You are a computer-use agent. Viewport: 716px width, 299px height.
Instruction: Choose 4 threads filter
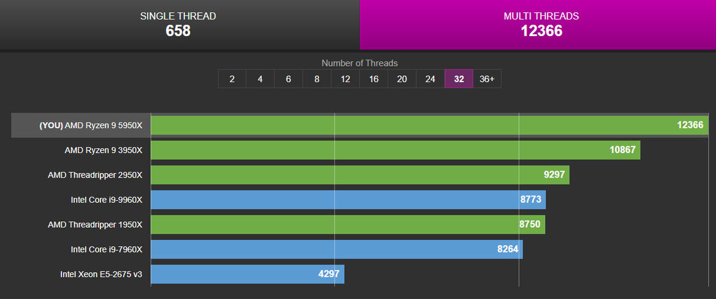pyautogui.click(x=260, y=79)
